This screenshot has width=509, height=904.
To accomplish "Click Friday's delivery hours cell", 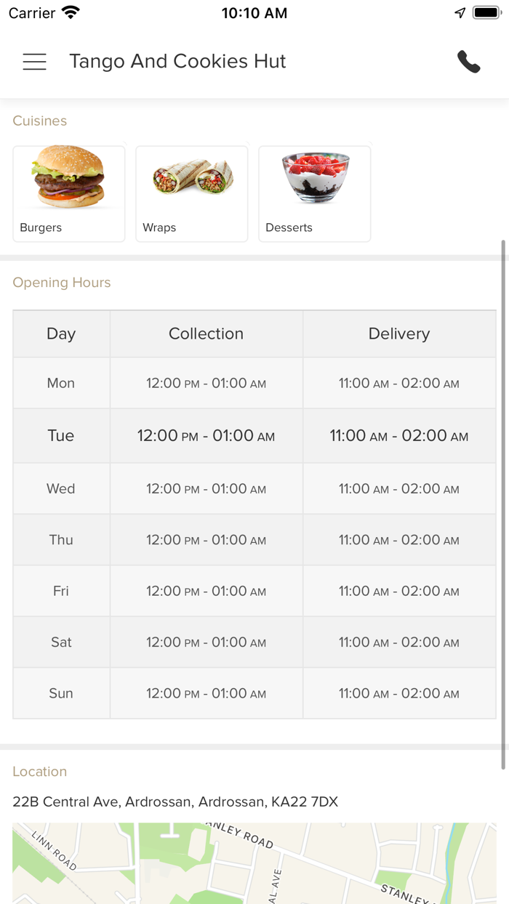I will pos(399,591).
